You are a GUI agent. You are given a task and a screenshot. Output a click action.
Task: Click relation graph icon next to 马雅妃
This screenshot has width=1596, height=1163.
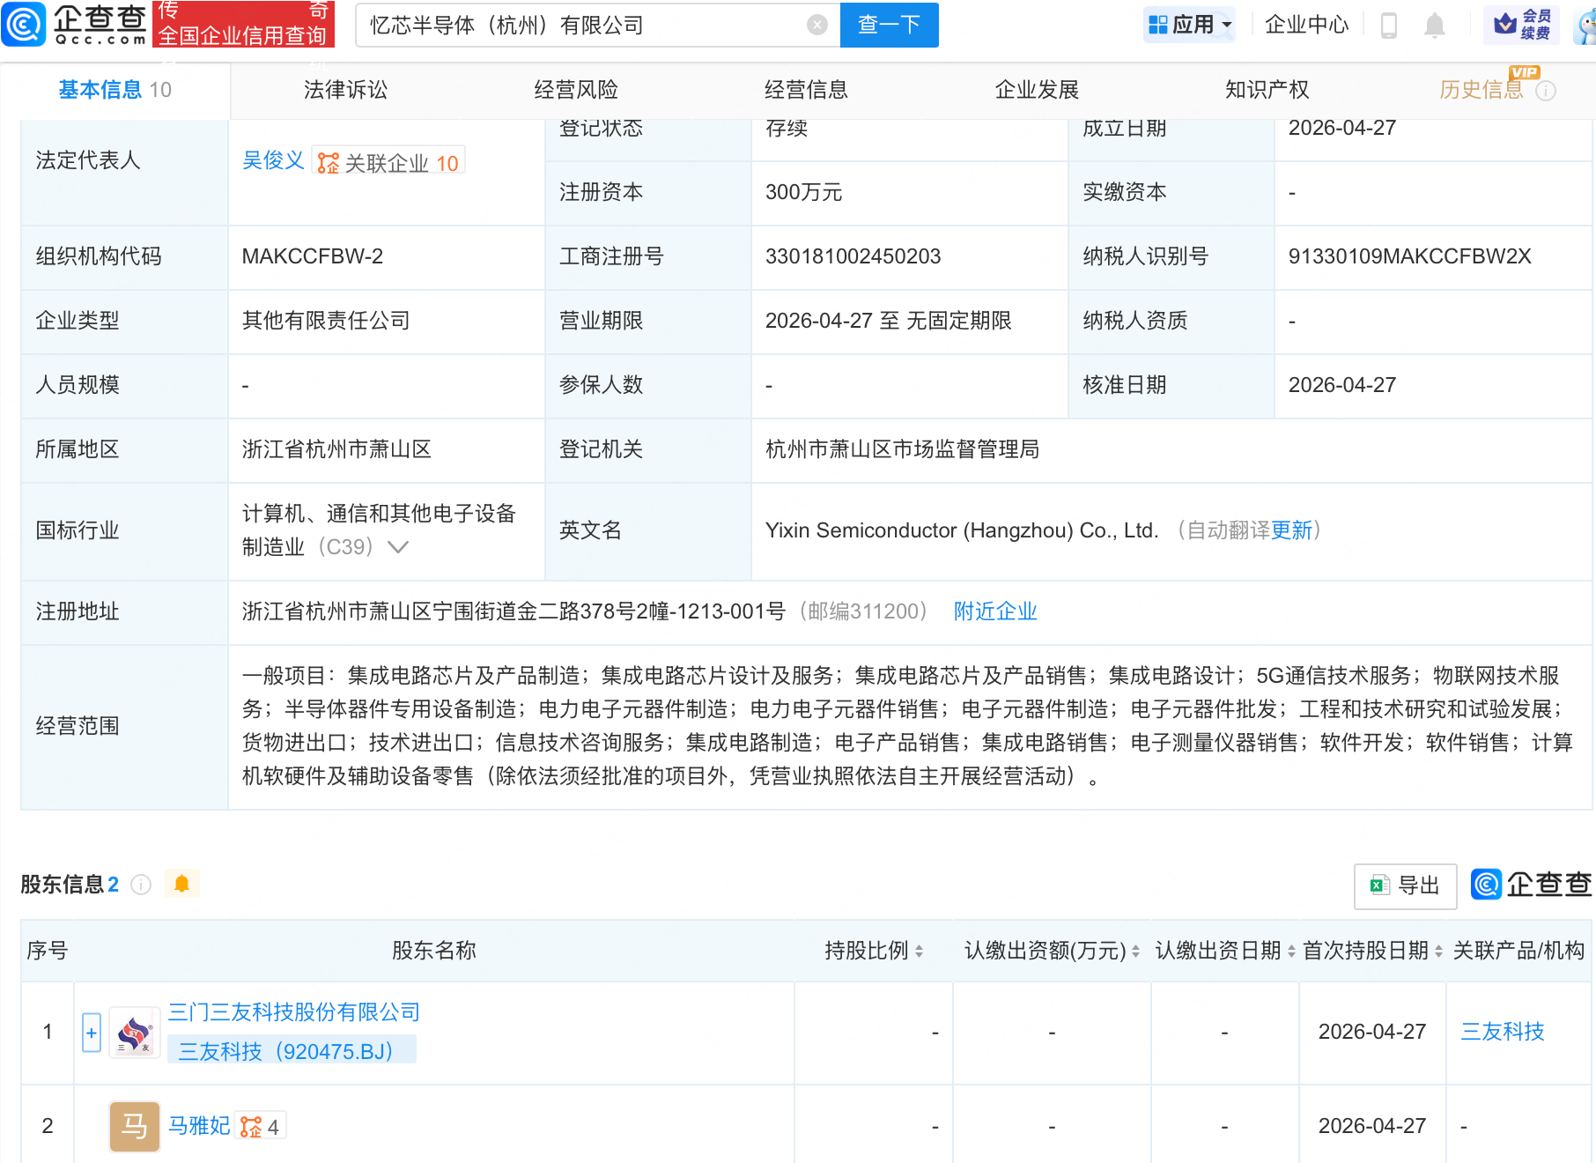click(251, 1126)
